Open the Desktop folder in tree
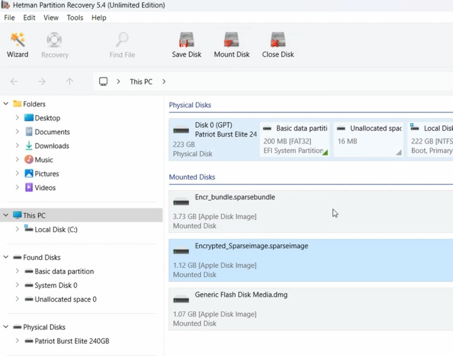The height and width of the screenshot is (356, 453). click(x=47, y=118)
